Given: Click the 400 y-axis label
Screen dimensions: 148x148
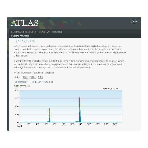Looking at the screenshot, I should pos(17,90).
